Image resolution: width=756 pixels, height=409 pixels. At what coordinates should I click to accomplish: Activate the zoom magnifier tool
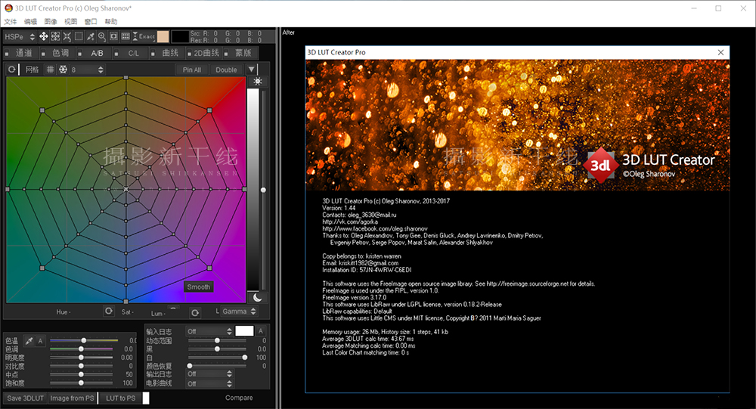102,36
